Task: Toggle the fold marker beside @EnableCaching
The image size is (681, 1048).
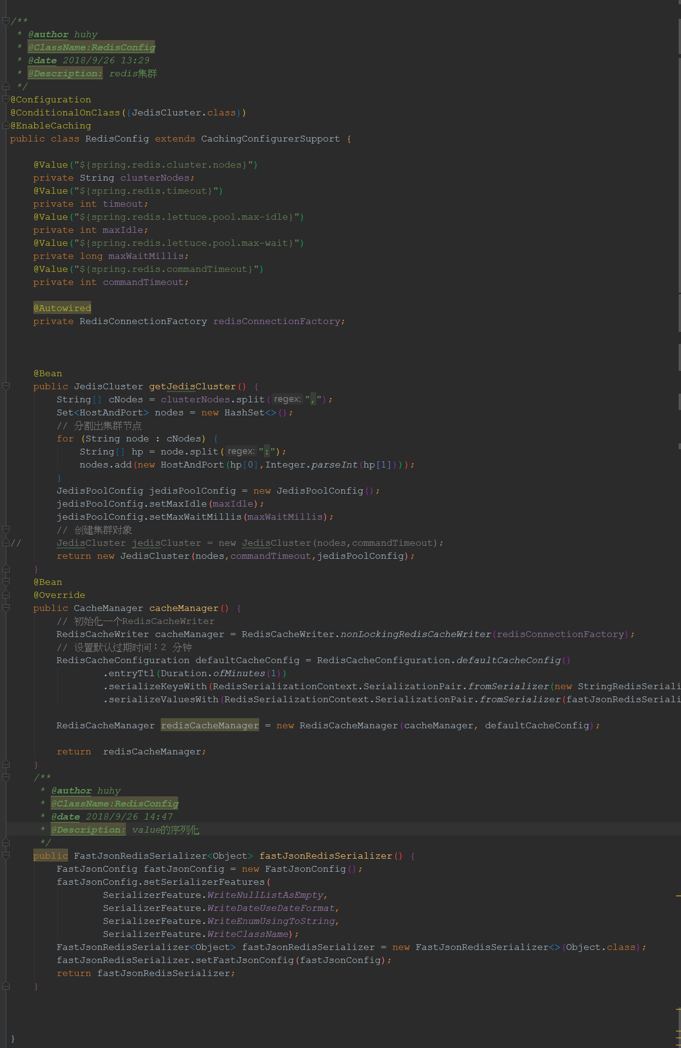Action: click(x=6, y=126)
